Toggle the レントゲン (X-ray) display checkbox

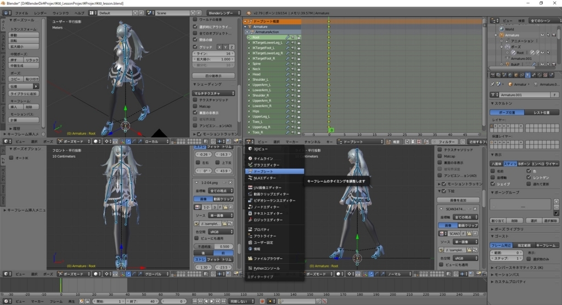click(x=529, y=178)
